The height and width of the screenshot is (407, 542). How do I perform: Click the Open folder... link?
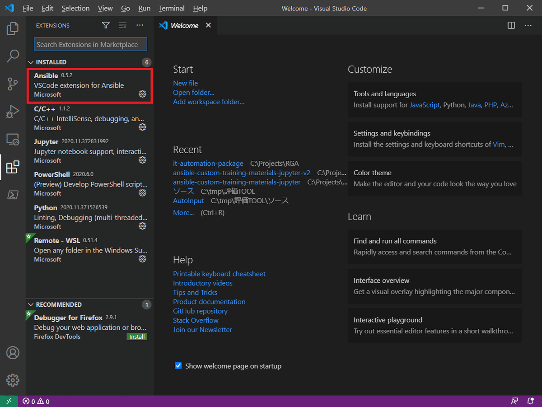pyautogui.click(x=194, y=93)
